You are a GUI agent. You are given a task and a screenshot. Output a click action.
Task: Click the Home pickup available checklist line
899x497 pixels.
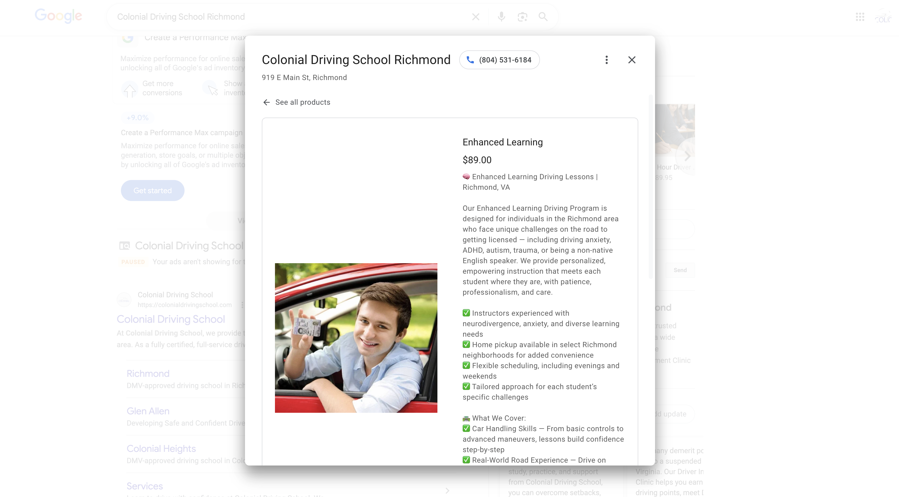(x=540, y=350)
